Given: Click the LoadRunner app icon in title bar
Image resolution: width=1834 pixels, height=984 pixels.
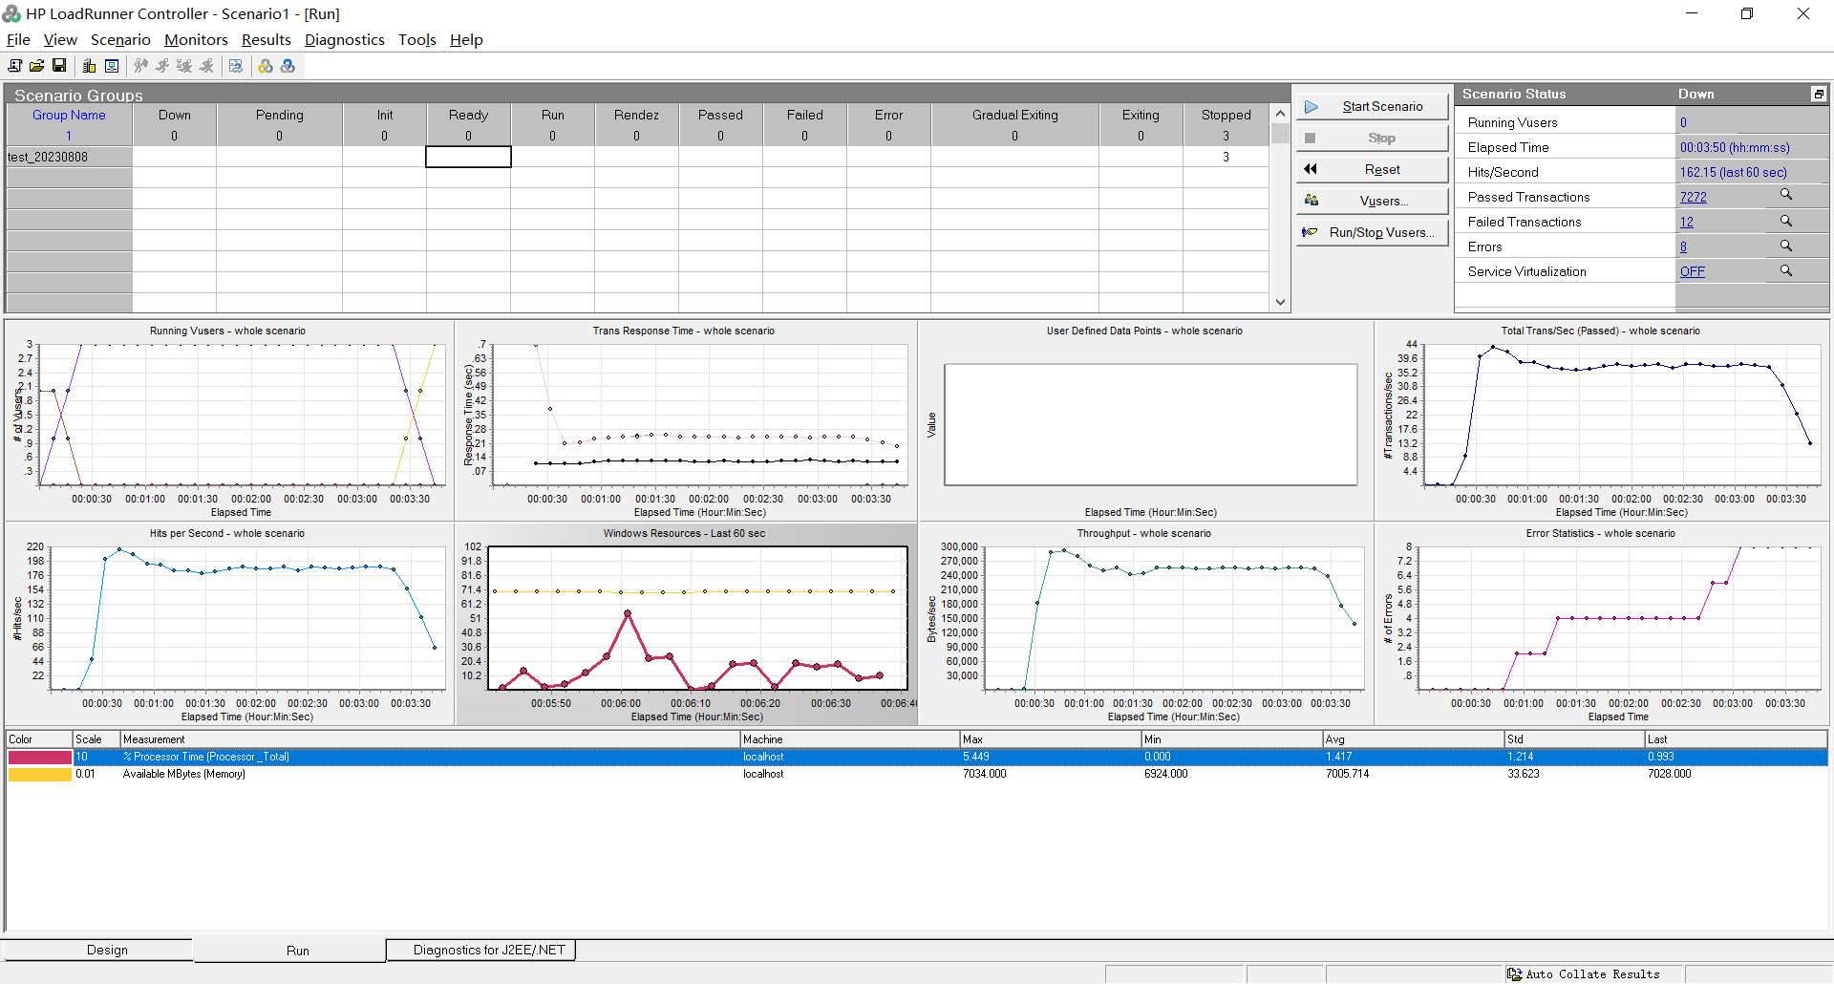Looking at the screenshot, I should click(x=11, y=13).
